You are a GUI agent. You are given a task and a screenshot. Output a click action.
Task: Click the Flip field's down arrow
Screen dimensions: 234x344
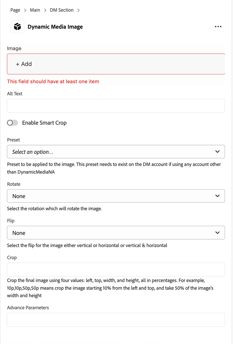pyautogui.click(x=217, y=233)
